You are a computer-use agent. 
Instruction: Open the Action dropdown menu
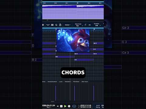[68, 25]
